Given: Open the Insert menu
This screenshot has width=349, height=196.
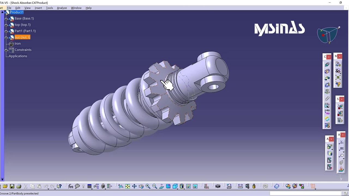Looking at the screenshot, I should coord(38,8).
